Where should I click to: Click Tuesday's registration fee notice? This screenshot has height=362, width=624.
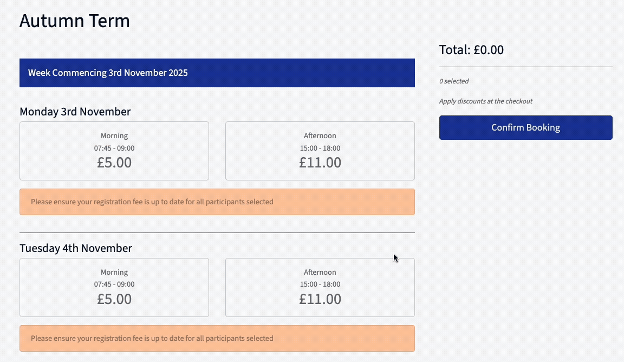[x=217, y=339]
